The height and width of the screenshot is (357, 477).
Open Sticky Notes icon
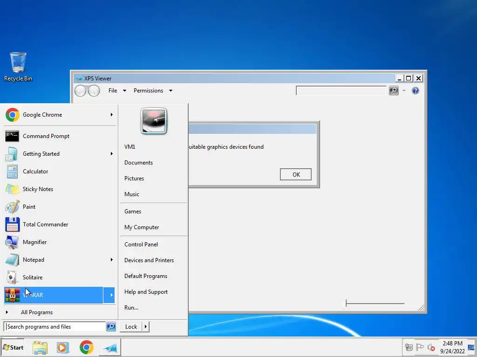pyautogui.click(x=12, y=189)
